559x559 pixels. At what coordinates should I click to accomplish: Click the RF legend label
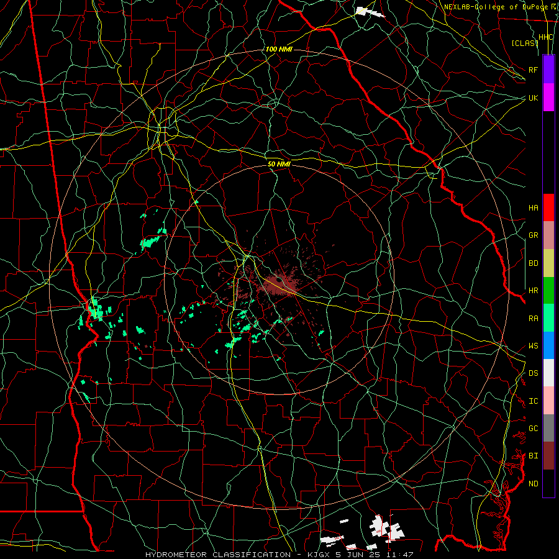point(534,70)
